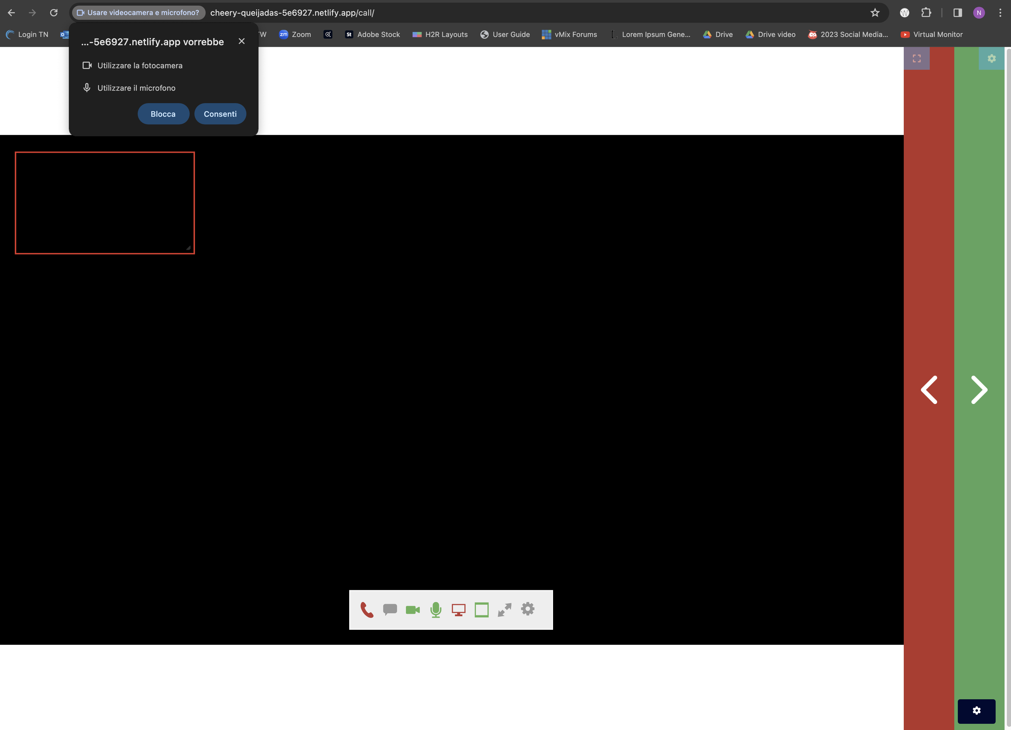The width and height of the screenshot is (1011, 730).
Task: Open the Drive bookmark
Action: tap(718, 34)
